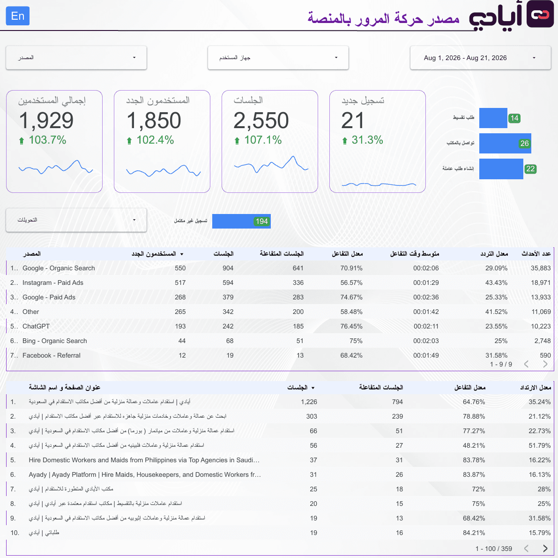Select the Other source row
The image size is (558, 558).
pyautogui.click(x=280, y=312)
